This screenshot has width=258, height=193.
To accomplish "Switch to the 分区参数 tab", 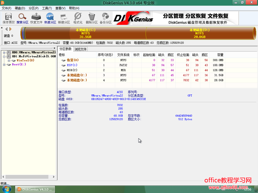I will [x=65, y=49].
